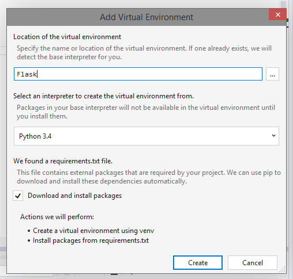The height and width of the screenshot is (279, 293).
Task: Click the "Actions we will perform" label
Action: point(57,217)
